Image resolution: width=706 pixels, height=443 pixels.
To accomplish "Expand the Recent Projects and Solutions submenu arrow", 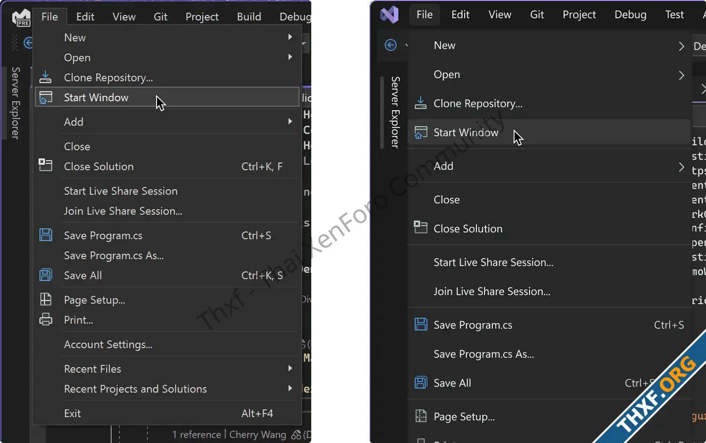I will click(290, 388).
